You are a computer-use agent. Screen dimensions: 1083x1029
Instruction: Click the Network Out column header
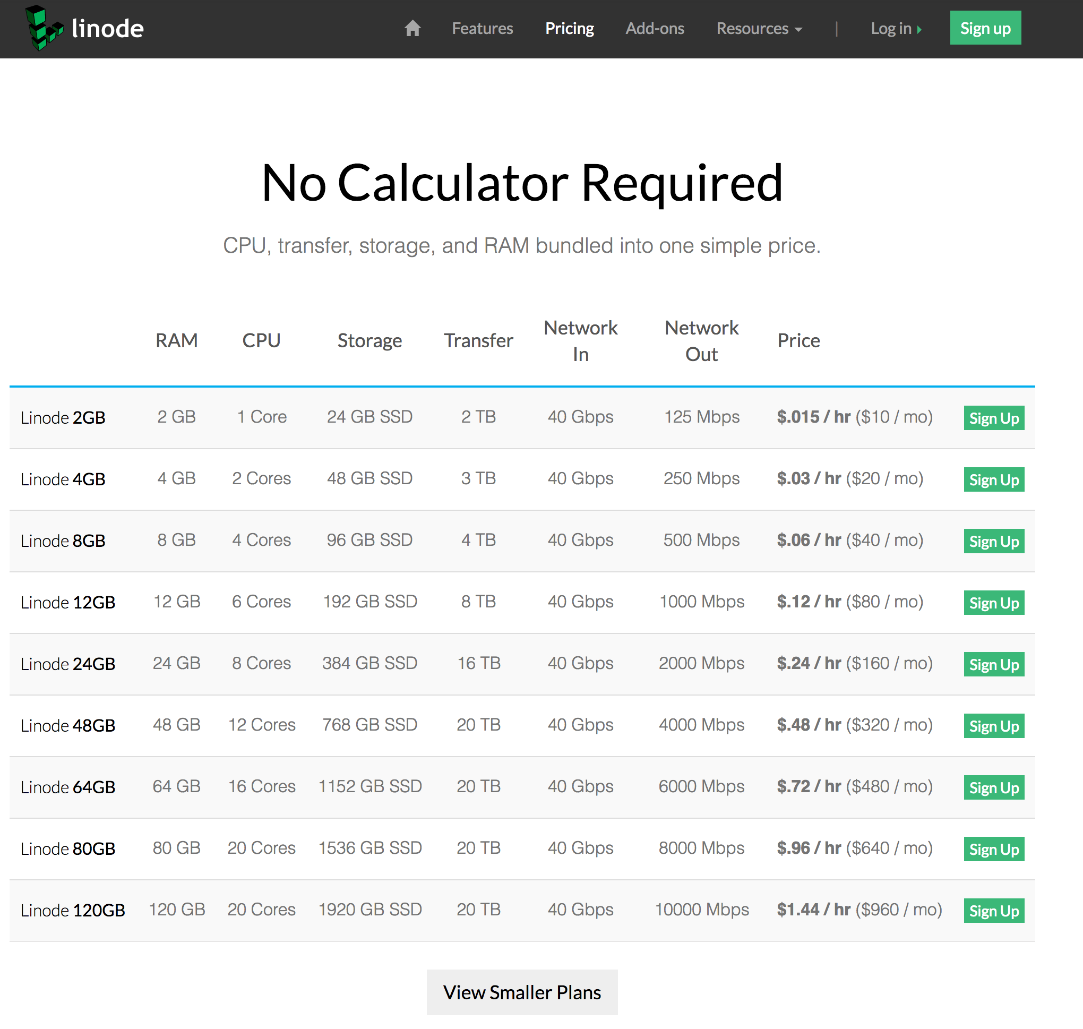(x=701, y=341)
